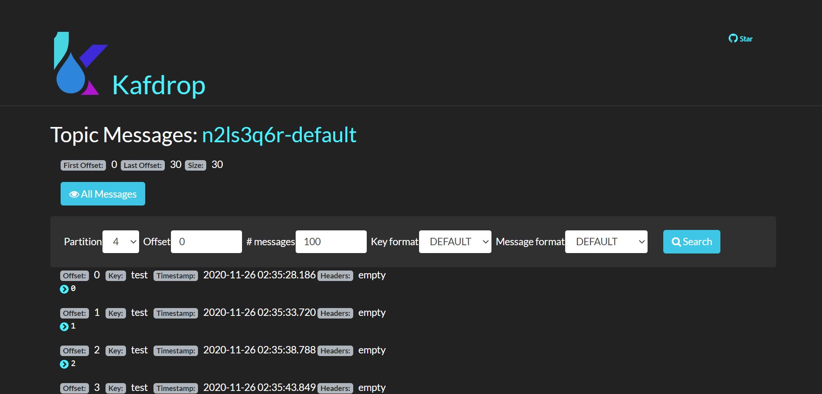Click the Headers badge in offset 0 row

click(335, 276)
